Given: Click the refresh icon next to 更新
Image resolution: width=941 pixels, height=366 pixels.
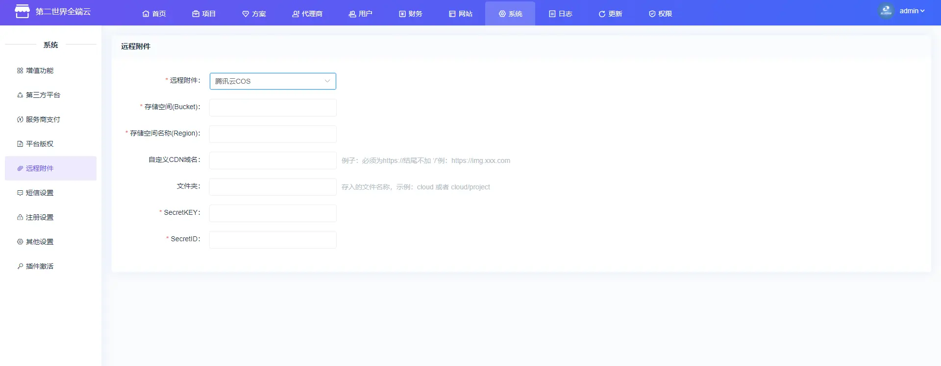Looking at the screenshot, I should click(x=602, y=14).
